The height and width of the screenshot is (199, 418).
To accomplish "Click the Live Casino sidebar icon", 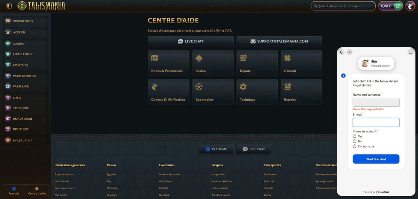I will pos(8,54).
